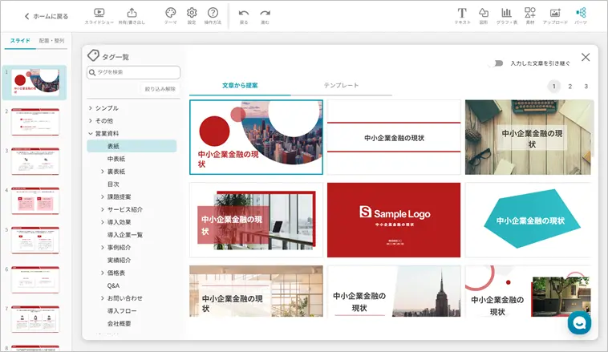
Task: Start the slideshow (スライドショー)
Action: (99, 16)
